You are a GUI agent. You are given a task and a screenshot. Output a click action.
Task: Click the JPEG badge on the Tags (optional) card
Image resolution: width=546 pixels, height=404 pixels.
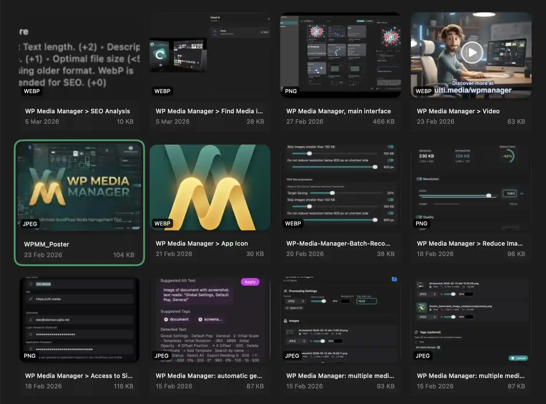(423, 356)
